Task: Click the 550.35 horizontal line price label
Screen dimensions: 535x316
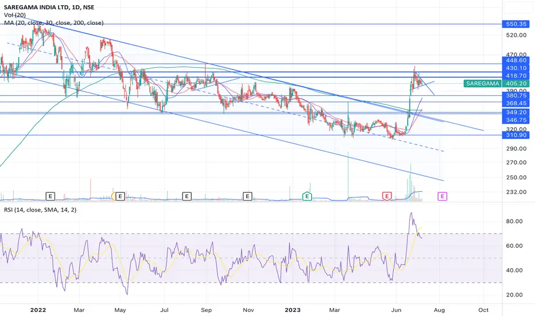Action: click(516, 24)
